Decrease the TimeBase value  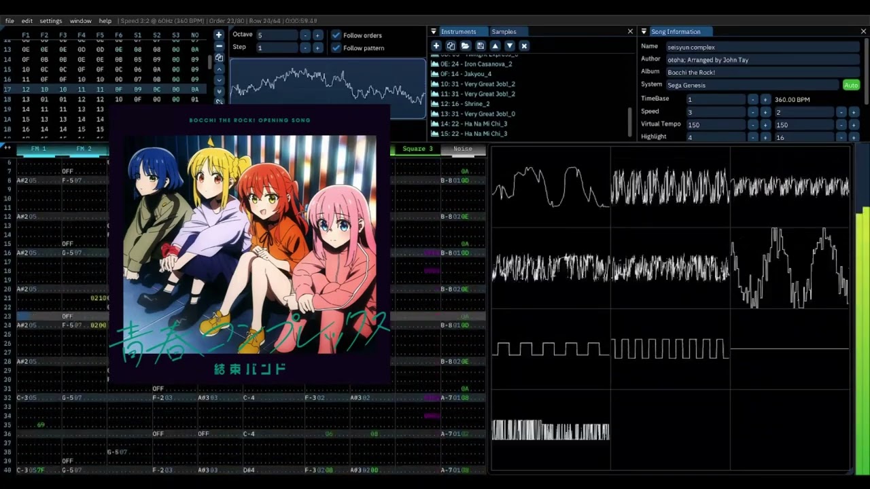pyautogui.click(x=752, y=99)
